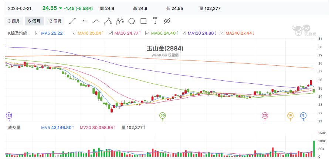This screenshot has width=329, height=160.
Task: Click the MV20 30,058.85 volume average
Action: coord(98,128)
